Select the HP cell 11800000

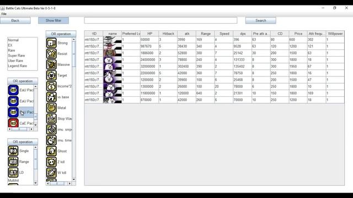[x=149, y=93]
